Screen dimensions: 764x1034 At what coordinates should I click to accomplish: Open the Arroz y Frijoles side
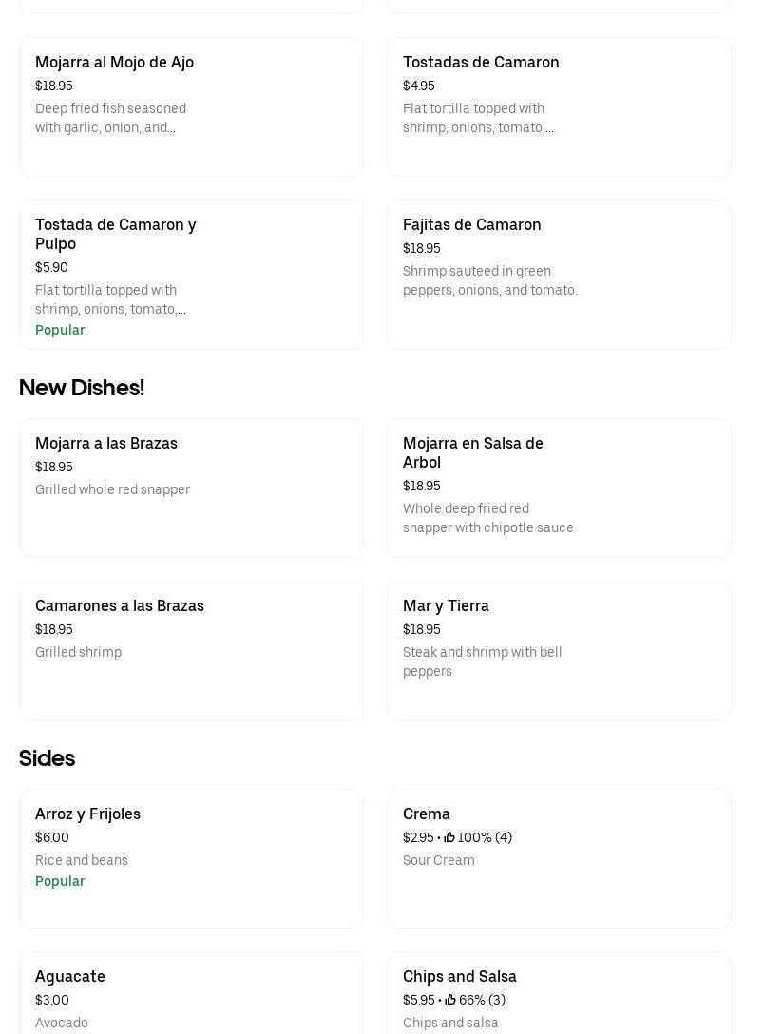[87, 814]
